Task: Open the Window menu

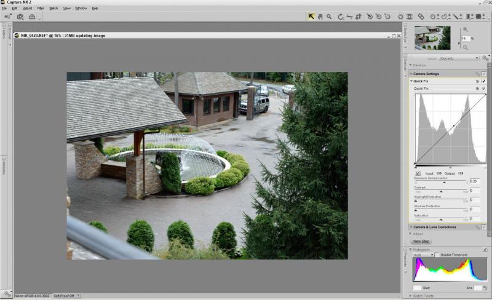Action: coord(81,9)
